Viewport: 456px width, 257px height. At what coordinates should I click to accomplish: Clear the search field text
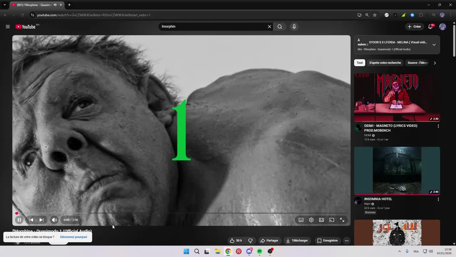(269, 26)
